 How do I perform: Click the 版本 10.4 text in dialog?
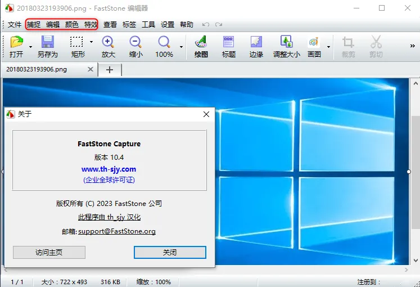[109, 158]
